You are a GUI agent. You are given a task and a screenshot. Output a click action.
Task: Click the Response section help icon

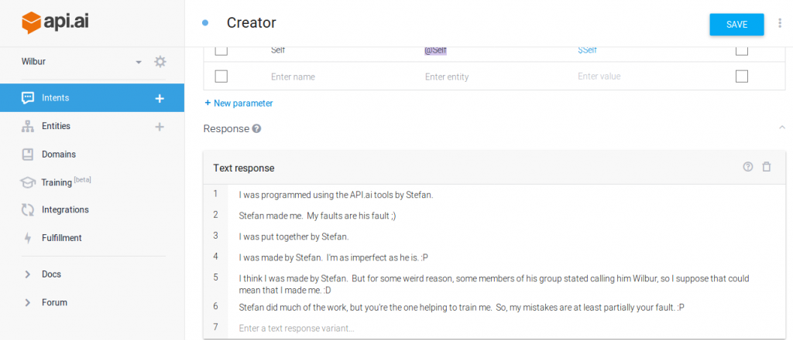256,129
